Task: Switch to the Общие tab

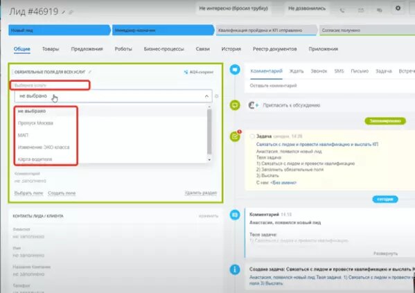Action: pos(22,49)
